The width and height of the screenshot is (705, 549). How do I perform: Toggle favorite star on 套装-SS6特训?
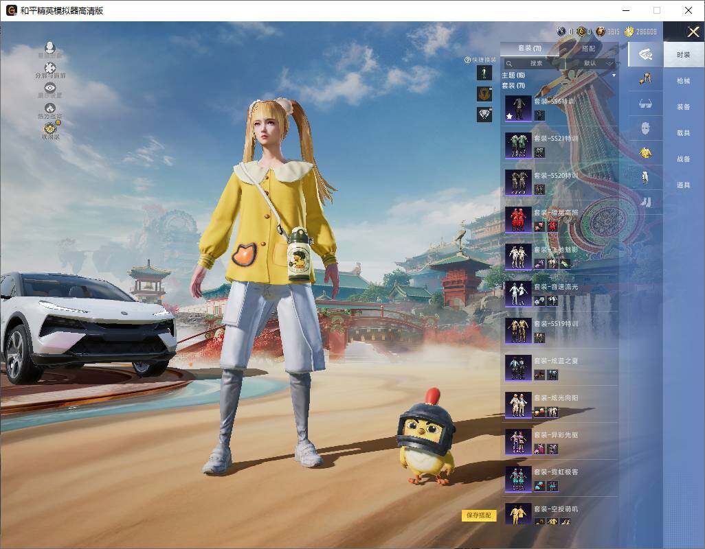coord(510,117)
